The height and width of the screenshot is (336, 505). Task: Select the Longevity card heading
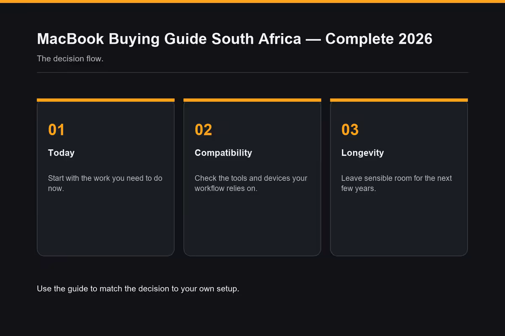coord(362,153)
